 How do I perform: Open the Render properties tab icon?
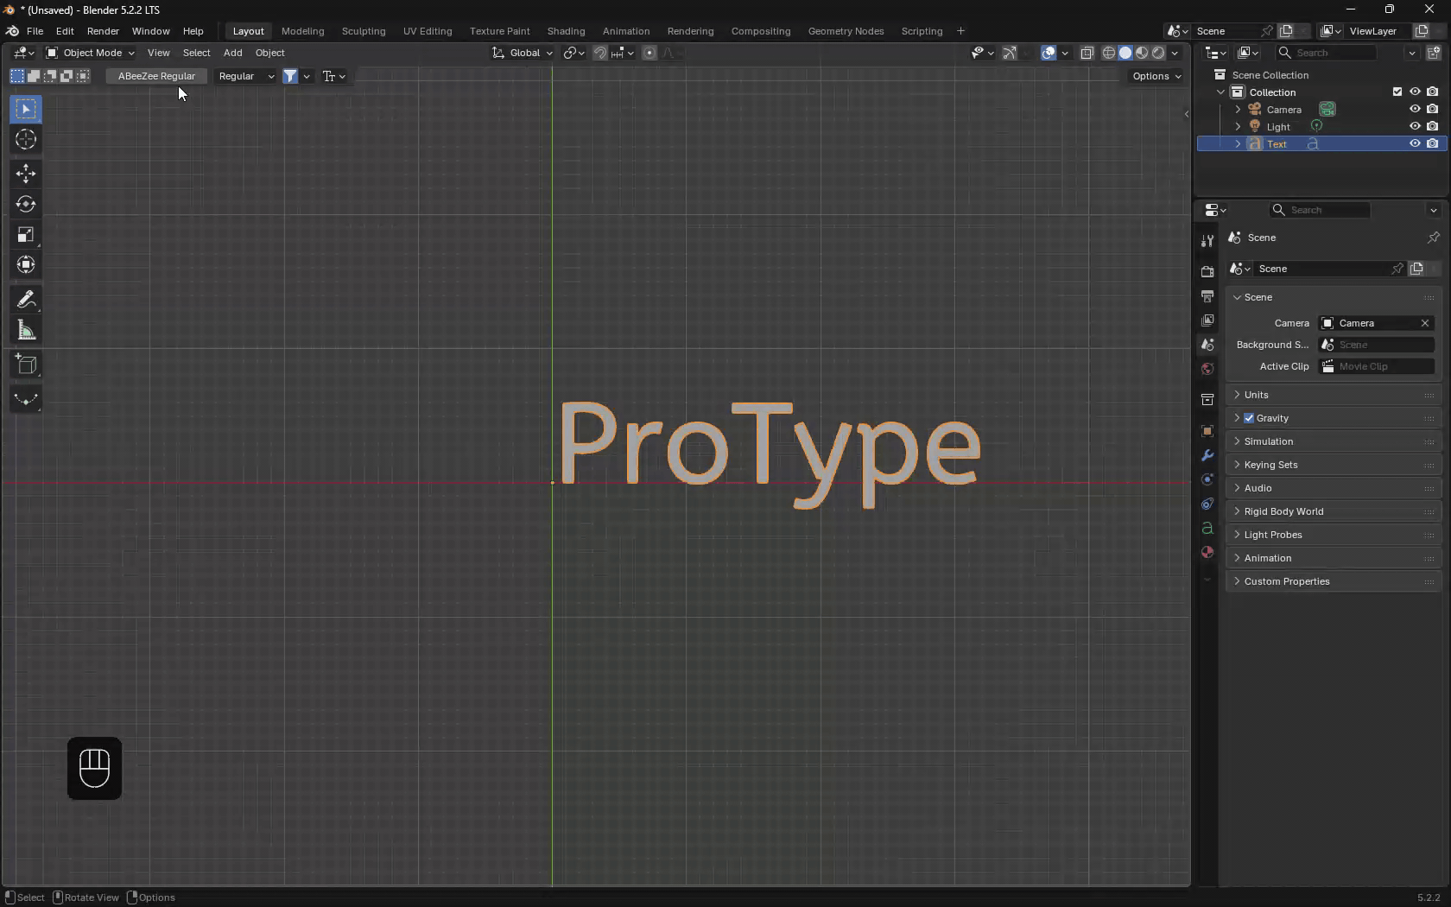point(1207,271)
